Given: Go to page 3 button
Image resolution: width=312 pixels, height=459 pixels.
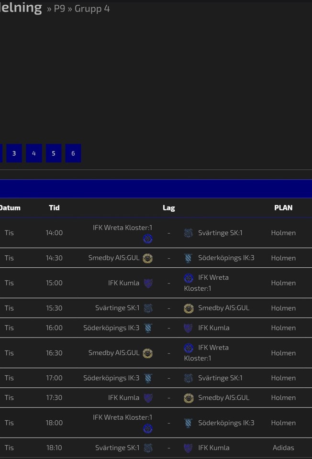Looking at the screenshot, I should [14, 153].
